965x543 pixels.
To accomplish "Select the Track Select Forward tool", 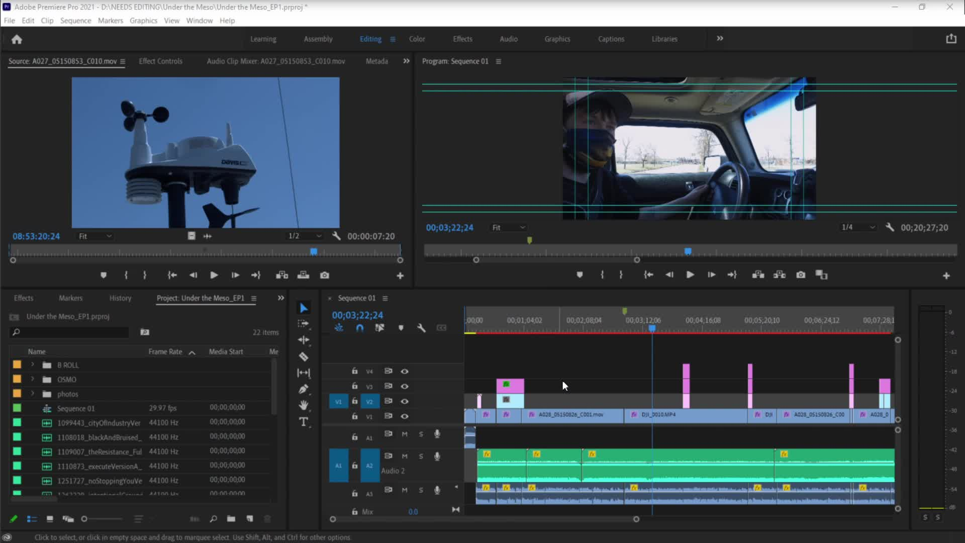I will pos(303,324).
